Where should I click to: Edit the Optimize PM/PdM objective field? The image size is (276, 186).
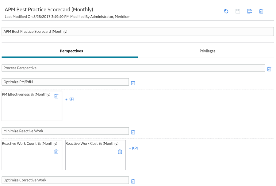(65, 82)
